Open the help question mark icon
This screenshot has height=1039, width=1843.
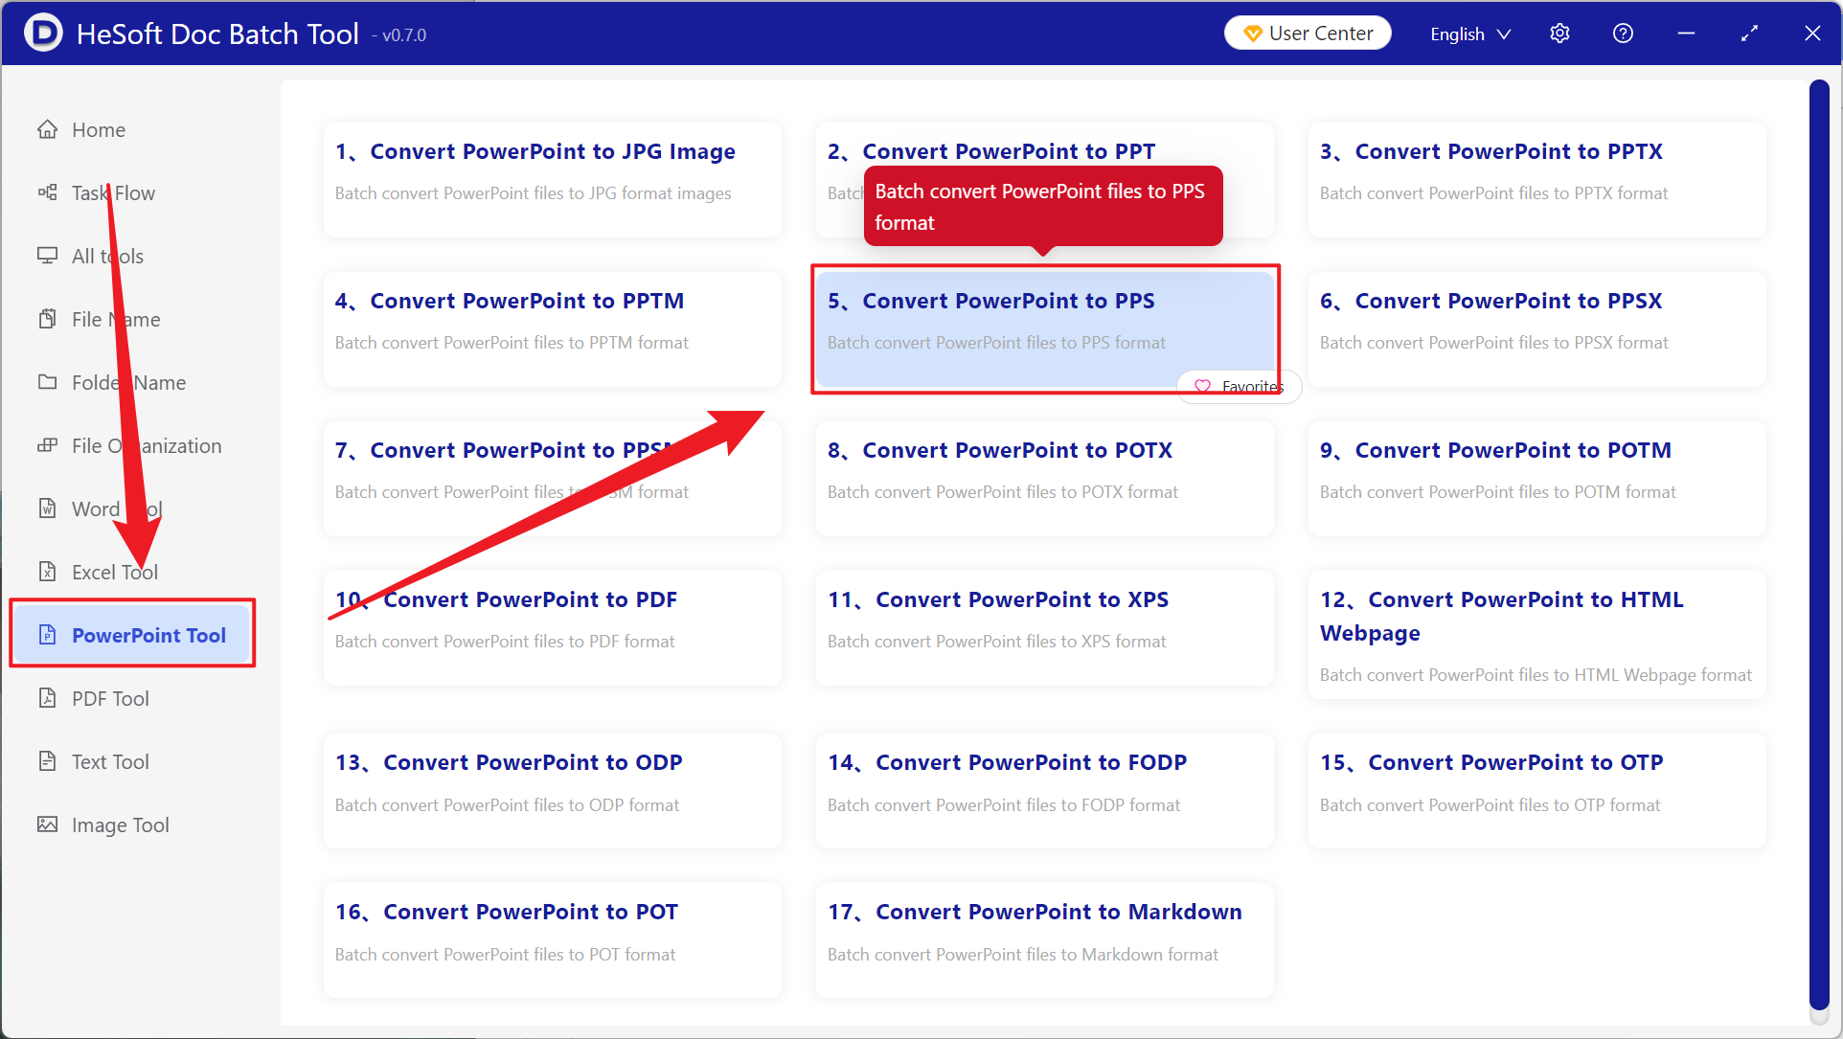pyautogui.click(x=1623, y=34)
